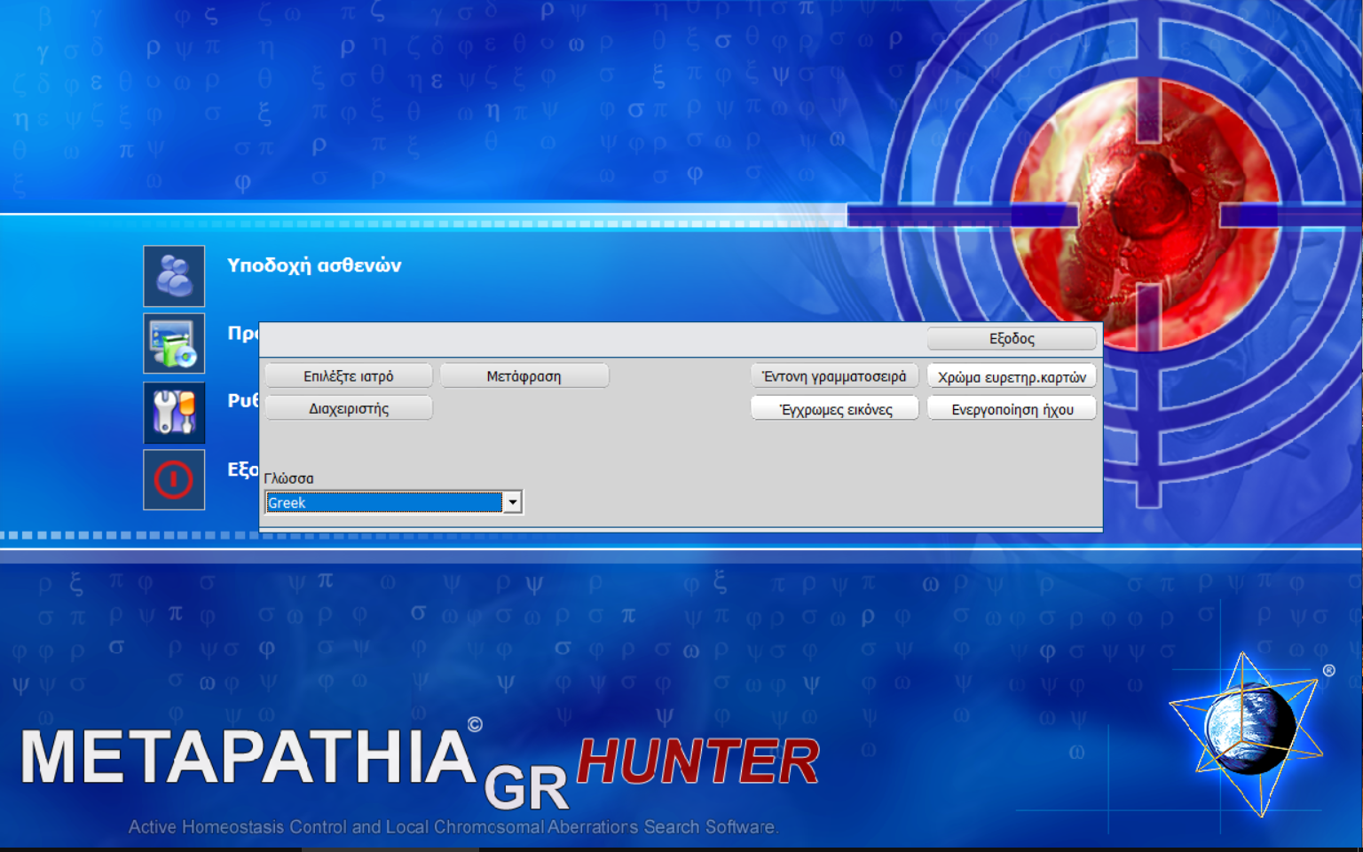Screen dimensions: 1363x852
Task: Toggle Έγχρωμες εικόνες colored pictures option
Action: click(835, 409)
